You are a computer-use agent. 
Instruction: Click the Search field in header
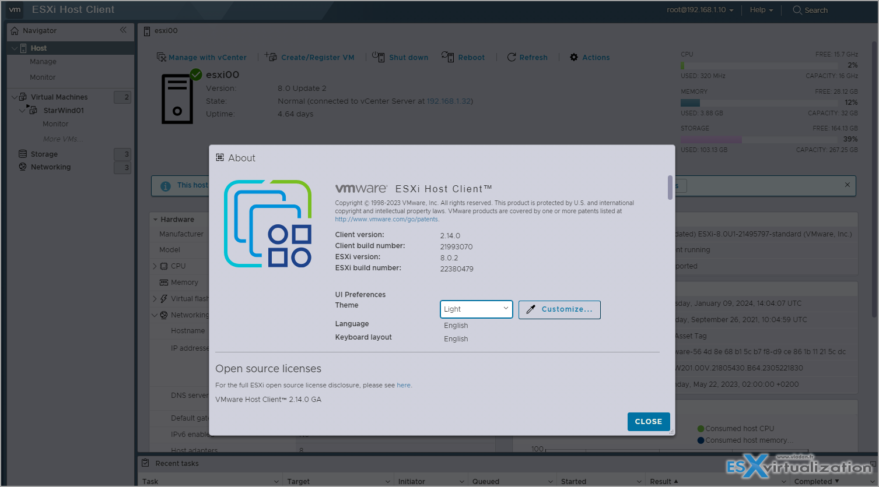pos(816,10)
